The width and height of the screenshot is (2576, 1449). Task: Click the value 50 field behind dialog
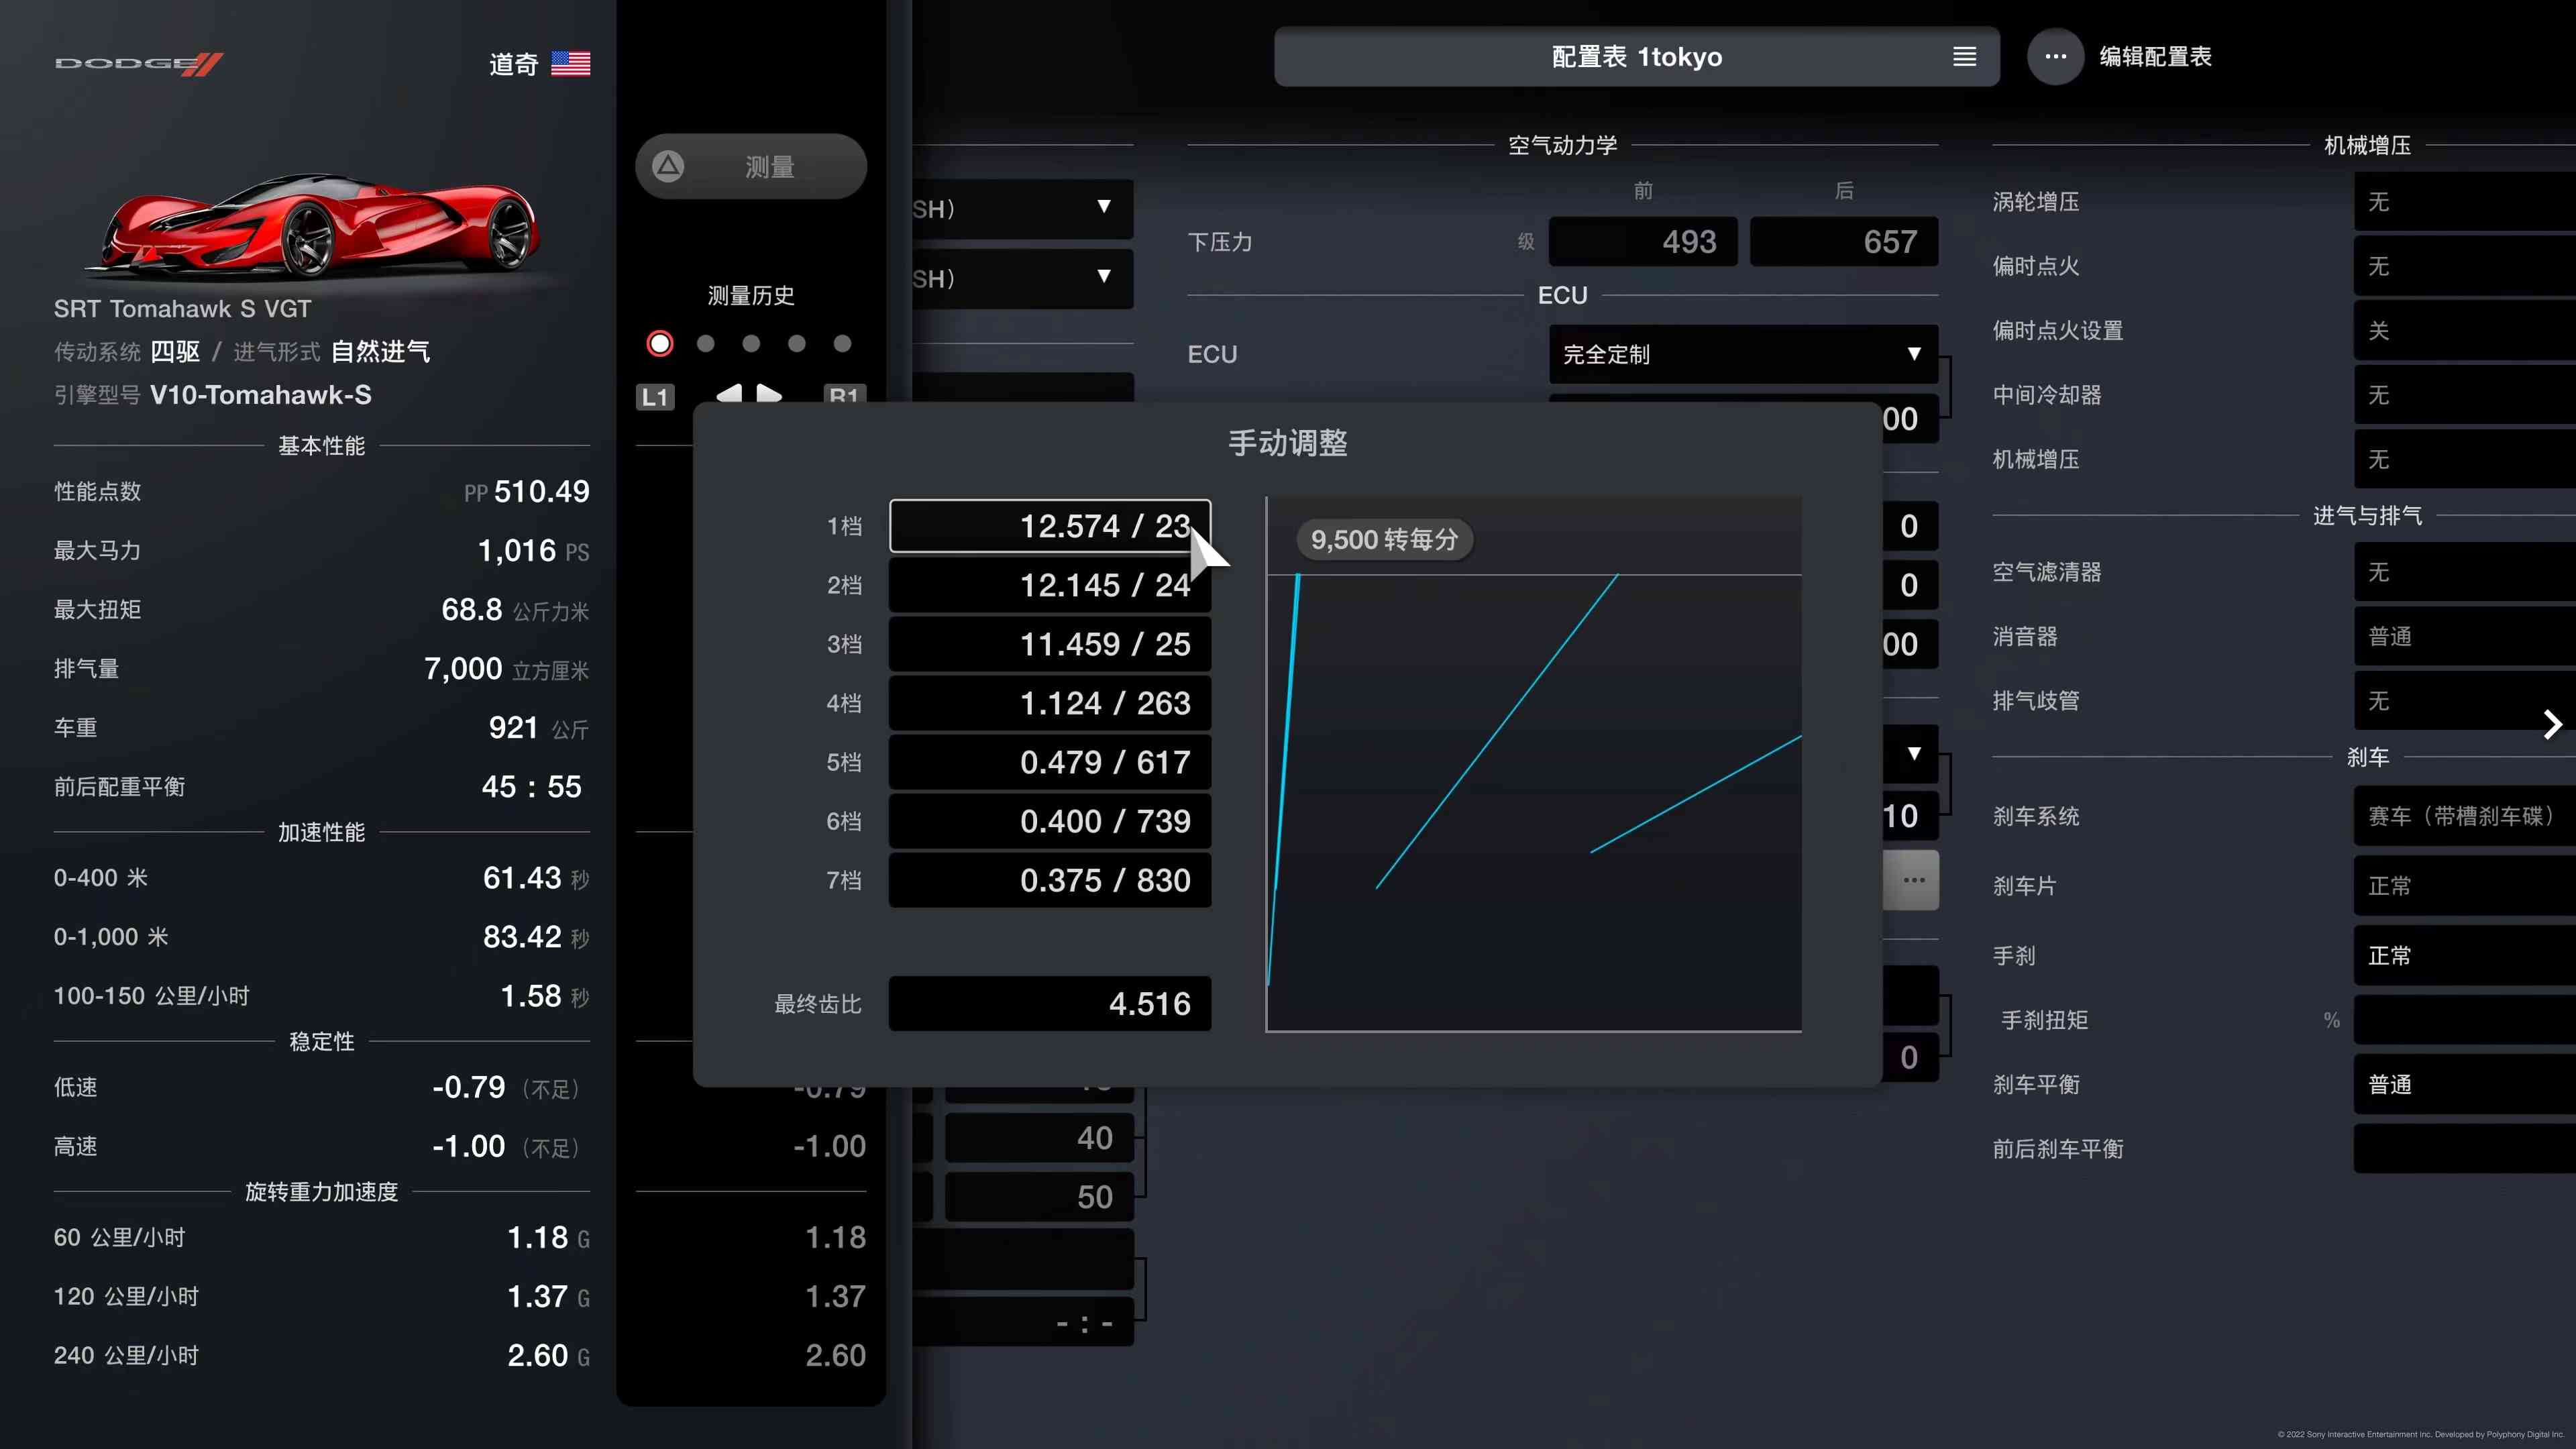point(1039,1197)
